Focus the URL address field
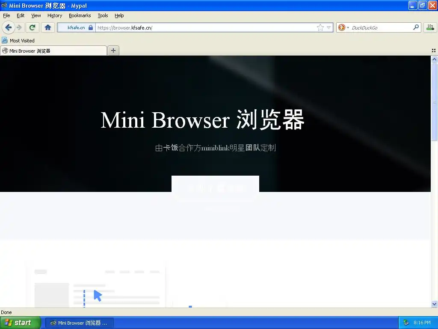This screenshot has height=329, width=438. [x=206, y=27]
